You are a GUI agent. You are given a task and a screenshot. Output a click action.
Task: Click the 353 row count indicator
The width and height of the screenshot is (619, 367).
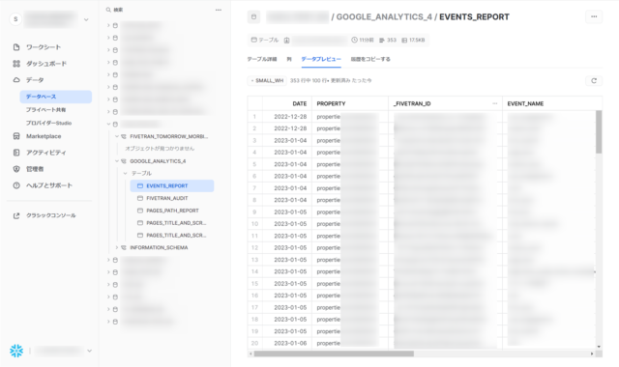pos(388,41)
